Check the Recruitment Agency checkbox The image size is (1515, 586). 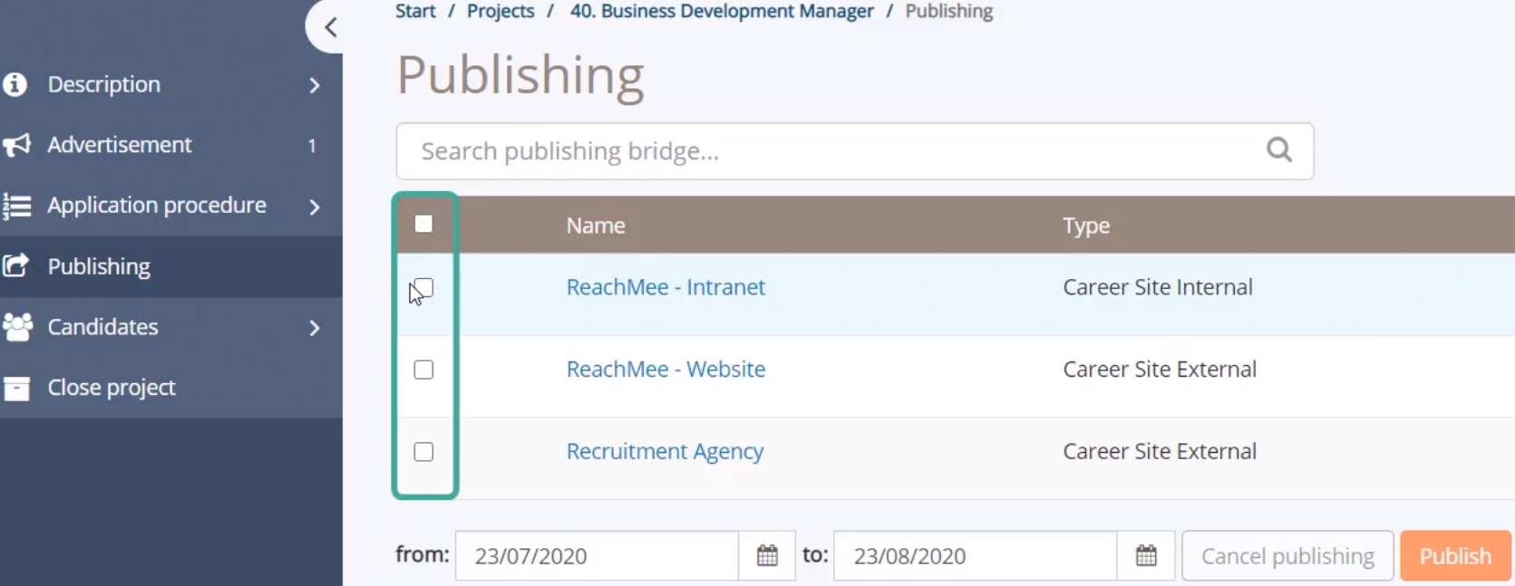pyautogui.click(x=423, y=452)
